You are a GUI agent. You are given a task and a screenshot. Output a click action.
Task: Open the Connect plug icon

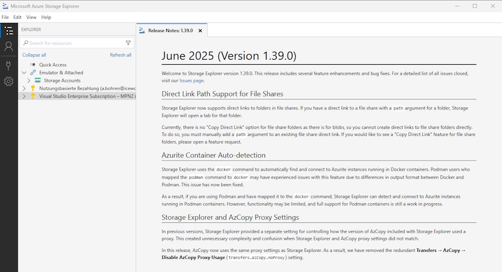(x=9, y=65)
